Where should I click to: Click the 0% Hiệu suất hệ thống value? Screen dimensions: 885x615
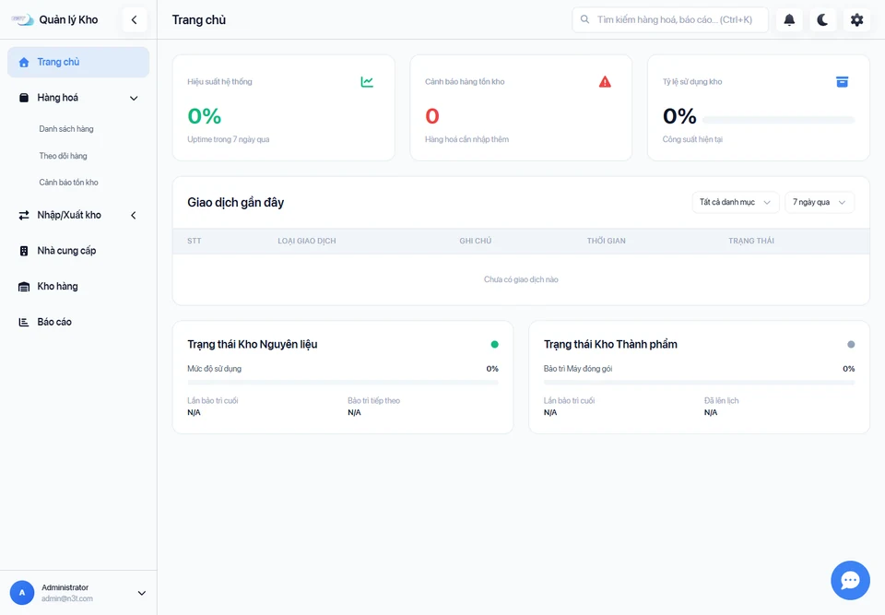coord(205,116)
